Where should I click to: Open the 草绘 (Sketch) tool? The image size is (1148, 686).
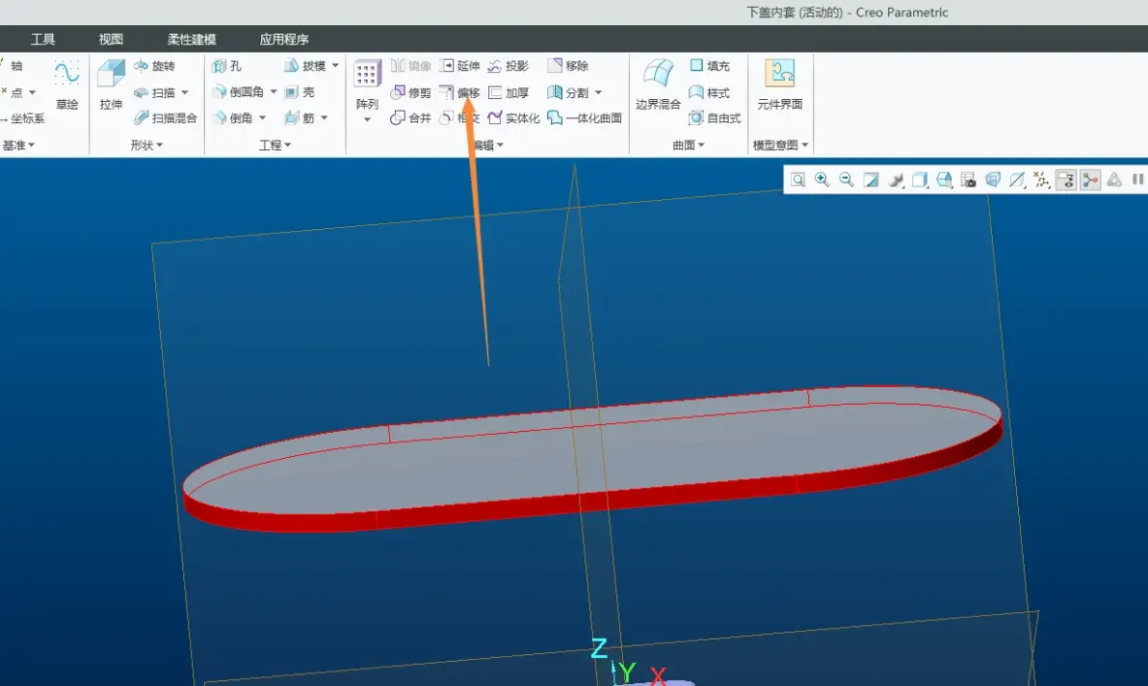(x=66, y=84)
